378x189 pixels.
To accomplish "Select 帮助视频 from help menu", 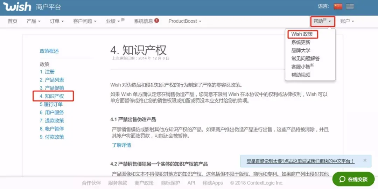I will 301,75.
